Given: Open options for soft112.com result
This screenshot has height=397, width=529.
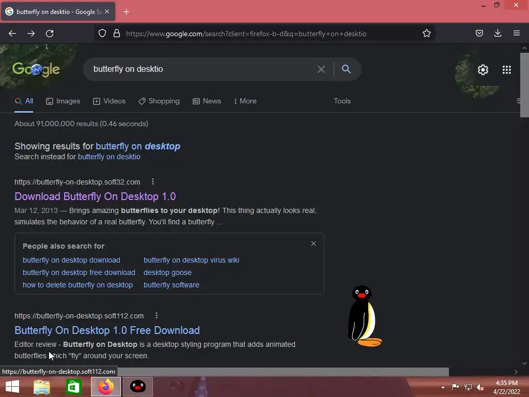Looking at the screenshot, I should pyautogui.click(x=156, y=315).
